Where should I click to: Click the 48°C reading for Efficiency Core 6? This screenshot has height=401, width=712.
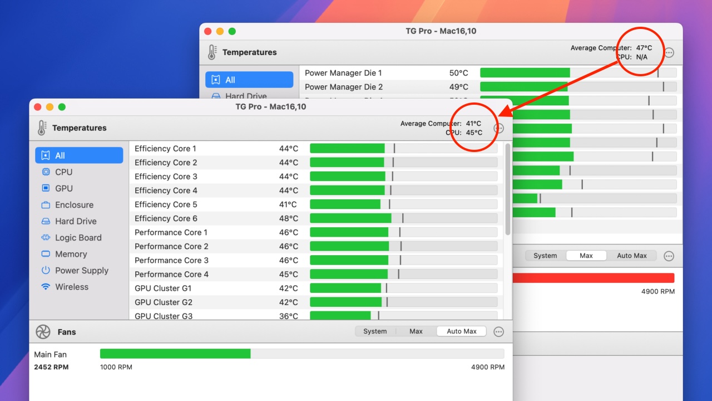pyautogui.click(x=289, y=218)
